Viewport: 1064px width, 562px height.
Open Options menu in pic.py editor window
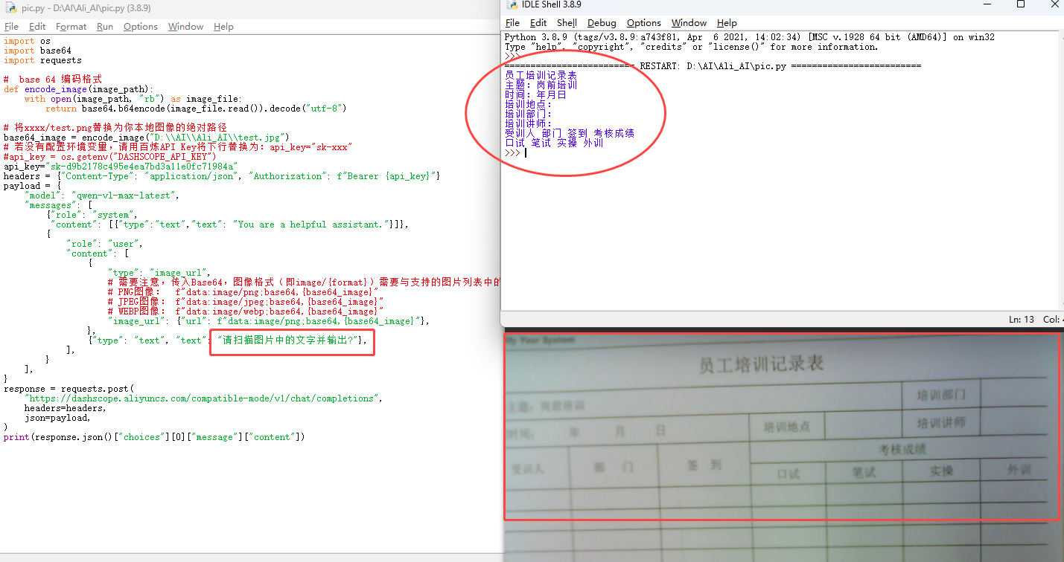[x=141, y=27]
